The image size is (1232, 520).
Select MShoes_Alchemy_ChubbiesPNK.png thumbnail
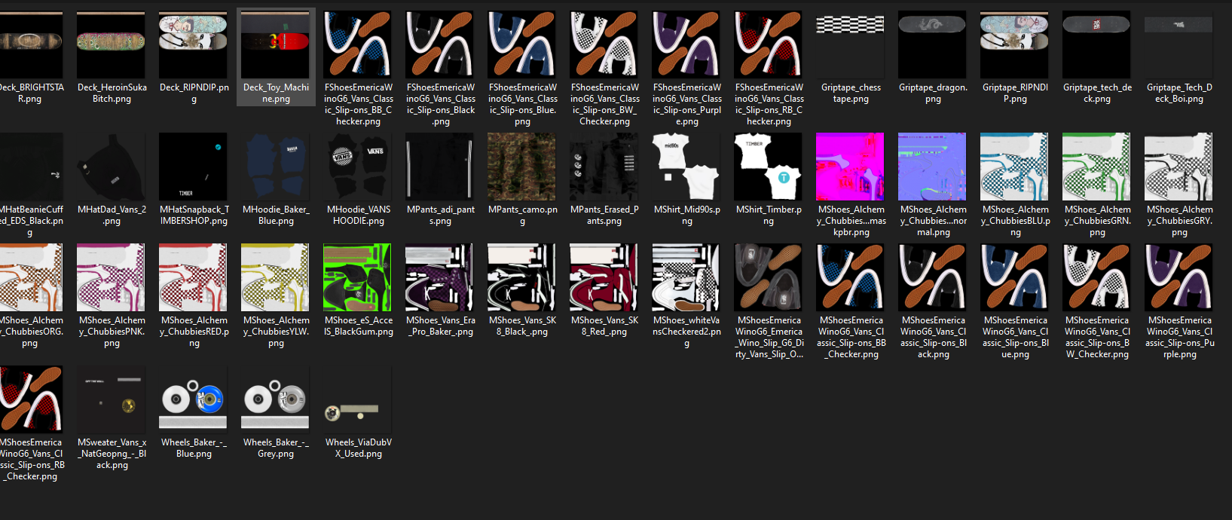point(112,278)
